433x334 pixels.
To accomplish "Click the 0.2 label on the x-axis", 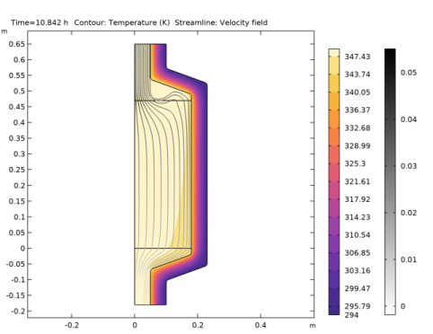I will 198,325.
